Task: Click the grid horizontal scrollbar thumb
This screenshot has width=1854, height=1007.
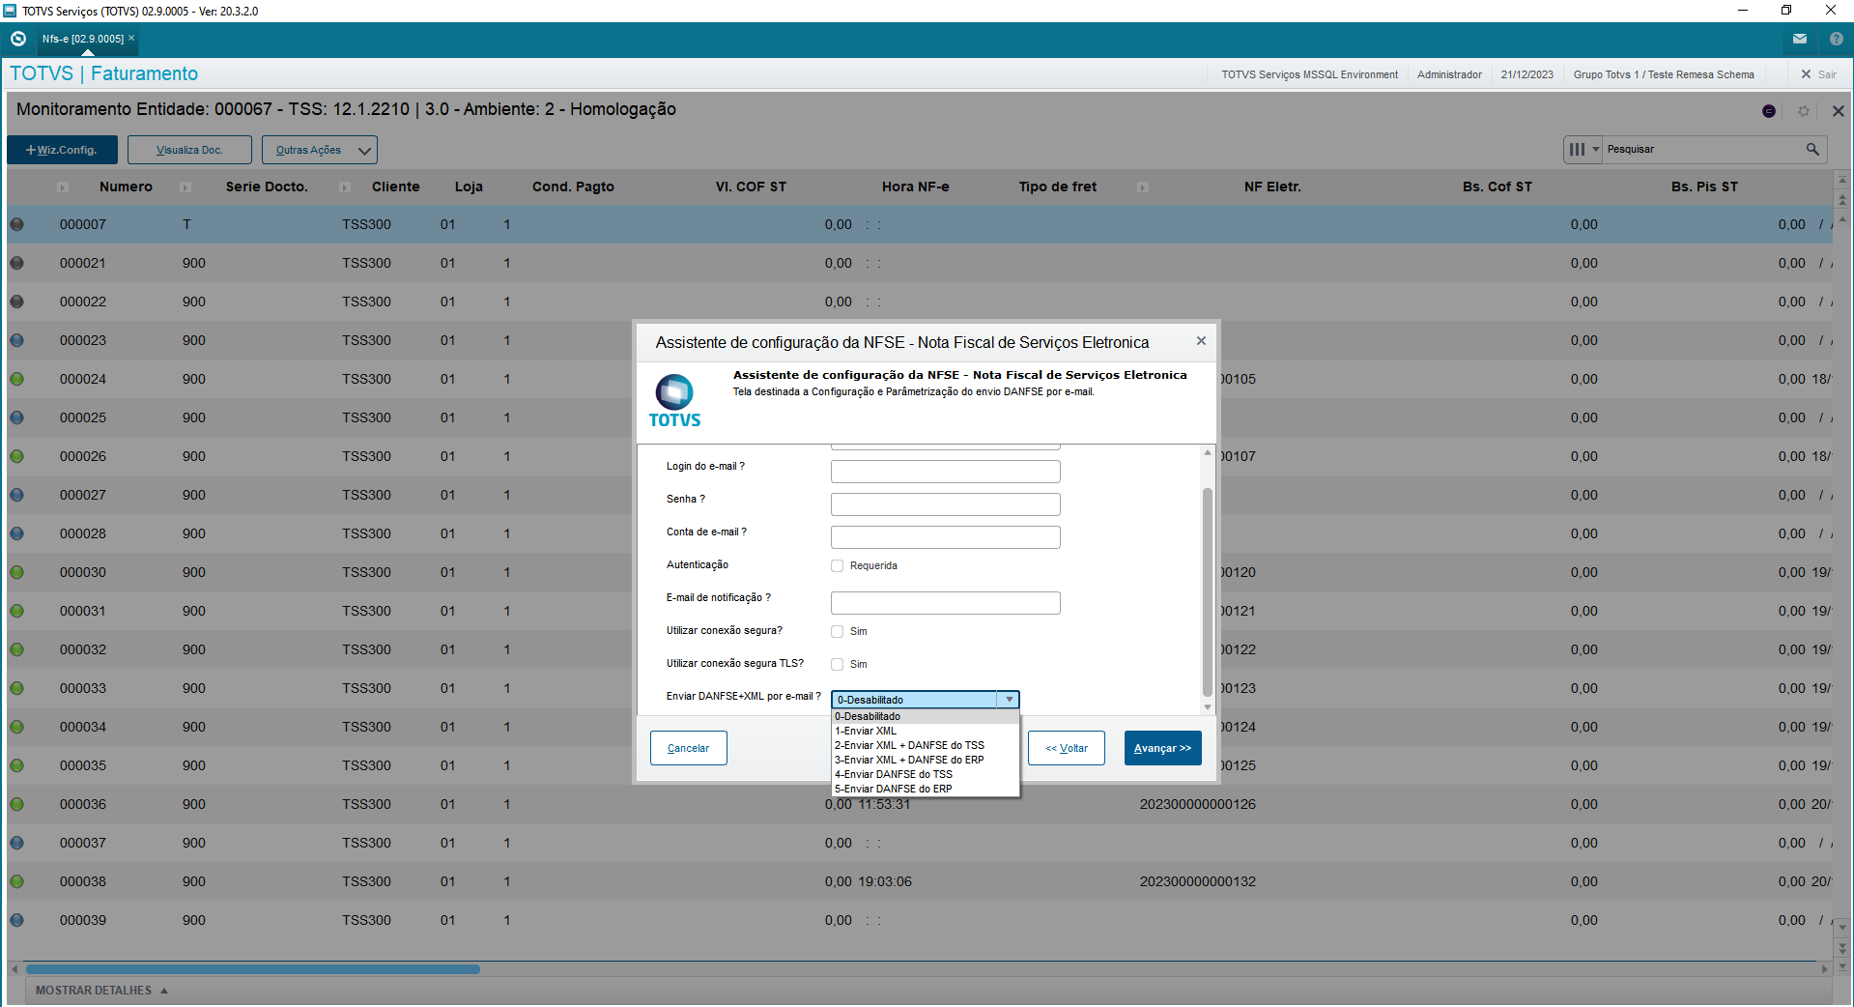Action: (253, 968)
